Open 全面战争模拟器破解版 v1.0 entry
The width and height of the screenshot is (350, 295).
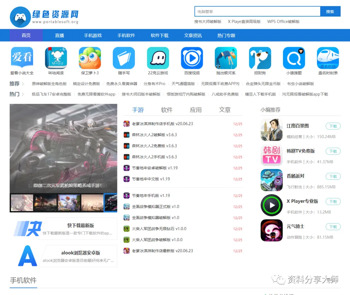click(x=156, y=218)
